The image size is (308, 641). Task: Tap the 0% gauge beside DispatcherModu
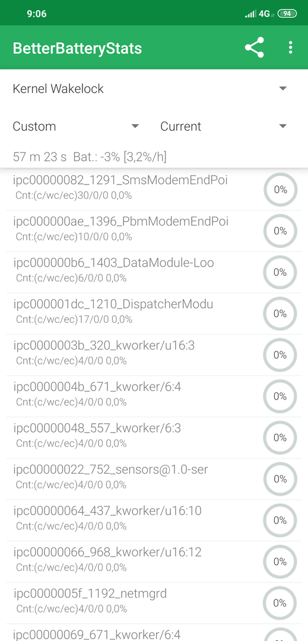tap(280, 313)
